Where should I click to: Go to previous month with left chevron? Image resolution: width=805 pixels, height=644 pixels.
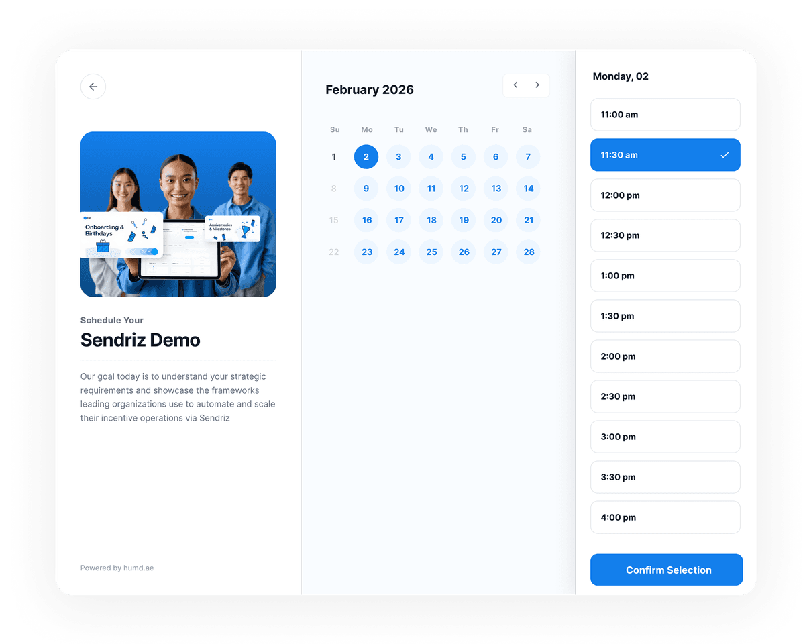point(515,85)
